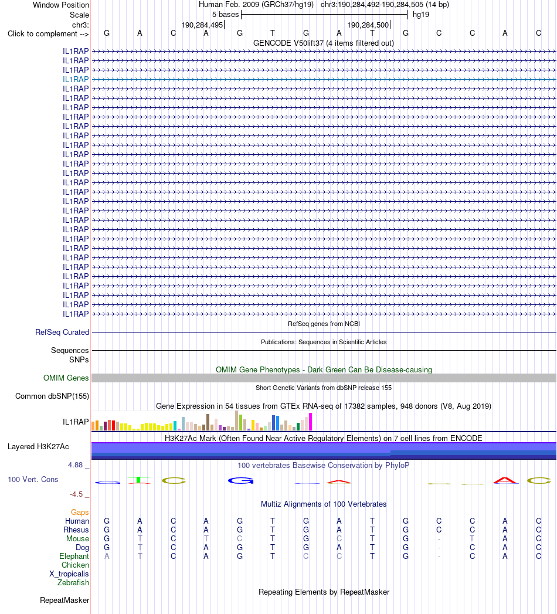This screenshot has width=557, height=614.
Task: Click the 'chr3:' ruler label
Action: pos(80,25)
